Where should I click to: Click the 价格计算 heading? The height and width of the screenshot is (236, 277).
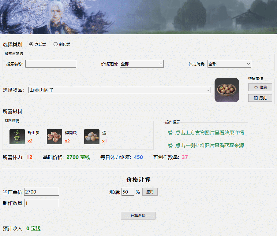(x=138, y=179)
